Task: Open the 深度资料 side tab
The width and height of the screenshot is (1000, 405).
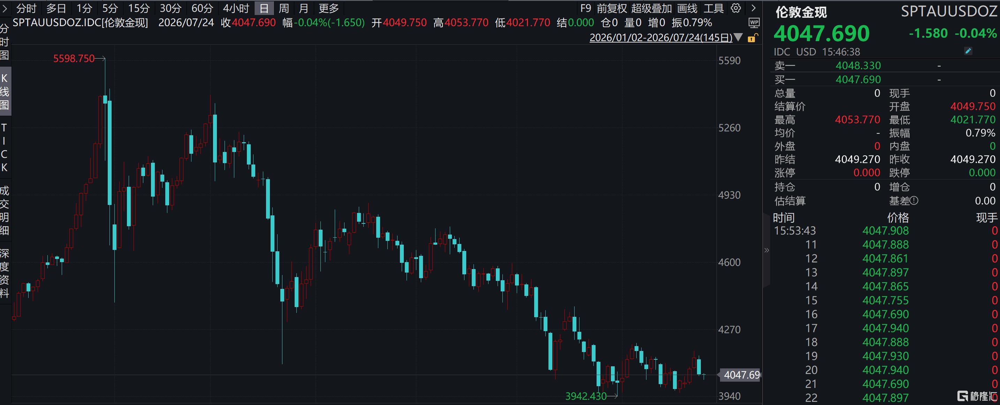Action: tap(4, 273)
